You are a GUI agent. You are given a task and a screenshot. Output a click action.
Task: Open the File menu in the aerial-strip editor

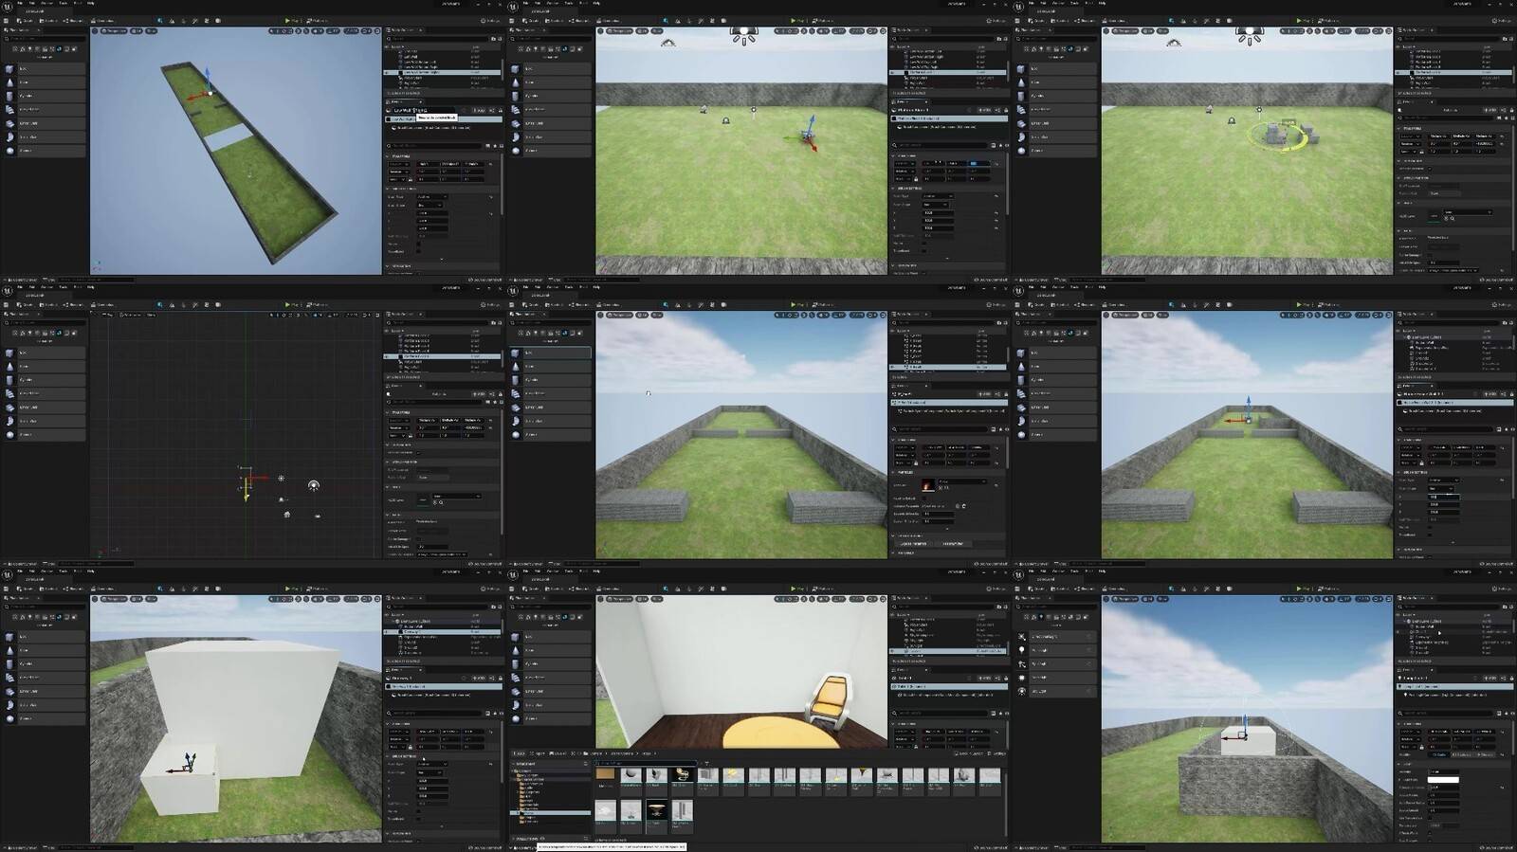20,3
